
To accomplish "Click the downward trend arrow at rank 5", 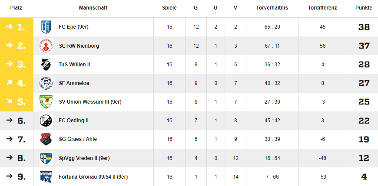I will click(9, 101).
